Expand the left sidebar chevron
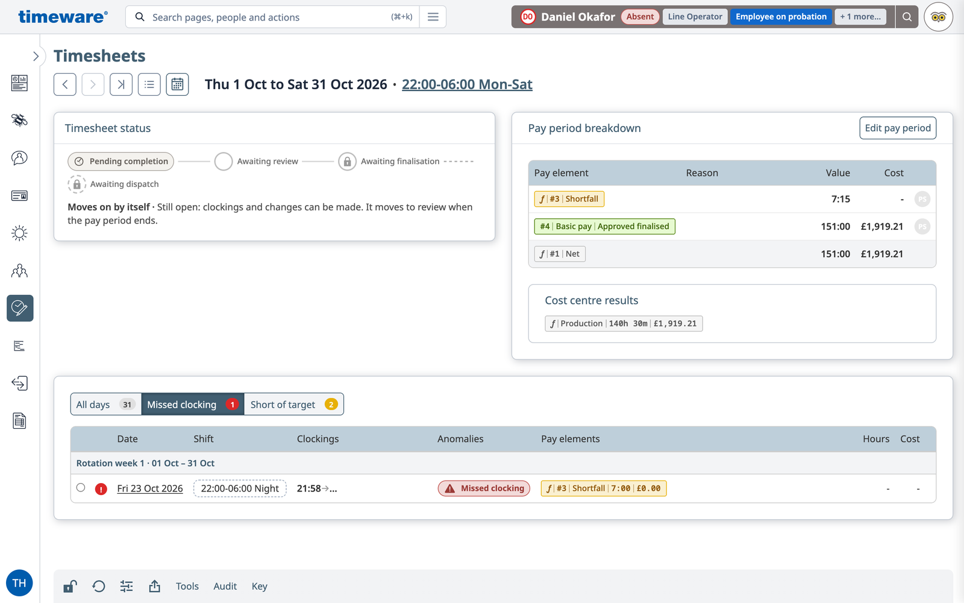The width and height of the screenshot is (964, 603). (x=36, y=56)
